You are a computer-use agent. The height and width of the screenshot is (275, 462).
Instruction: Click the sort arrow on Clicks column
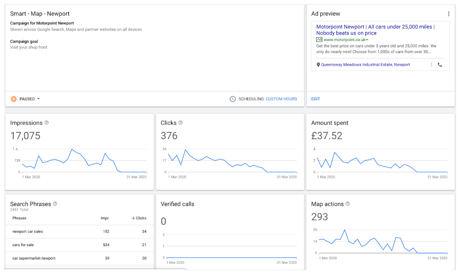coord(133,218)
